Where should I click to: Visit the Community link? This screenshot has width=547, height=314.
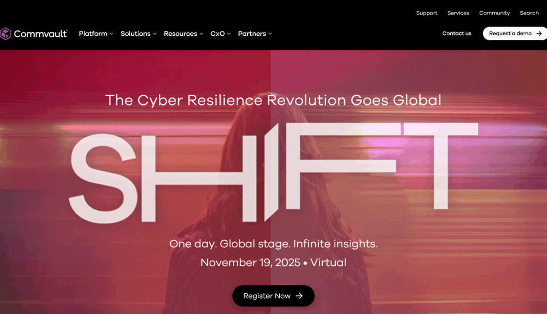(494, 13)
